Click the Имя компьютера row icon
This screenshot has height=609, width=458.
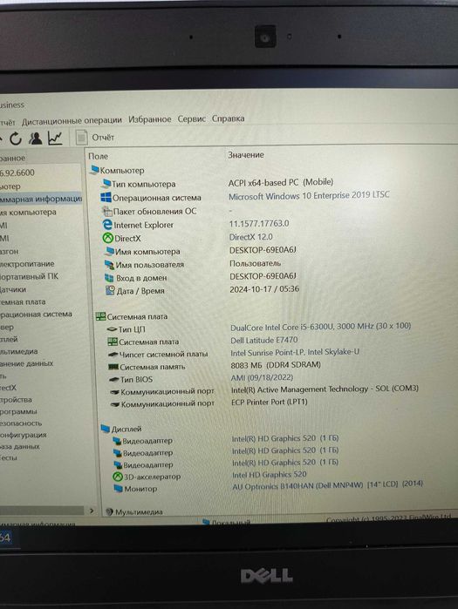click(109, 251)
